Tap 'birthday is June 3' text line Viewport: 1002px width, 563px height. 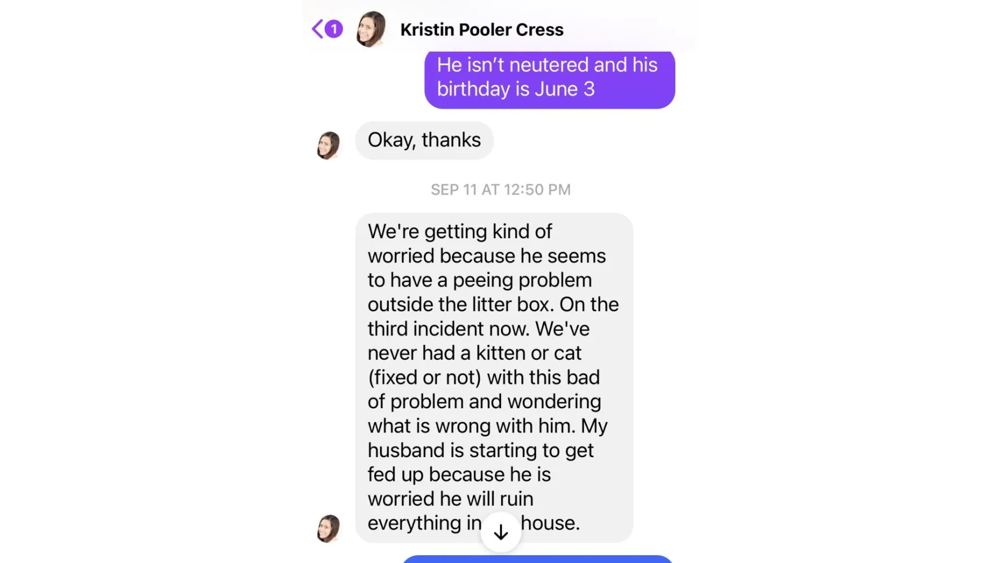tap(516, 89)
